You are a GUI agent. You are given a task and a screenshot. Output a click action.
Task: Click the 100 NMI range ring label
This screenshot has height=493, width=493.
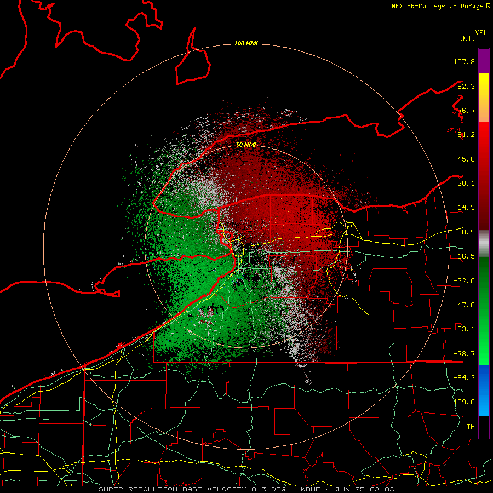coord(246,43)
